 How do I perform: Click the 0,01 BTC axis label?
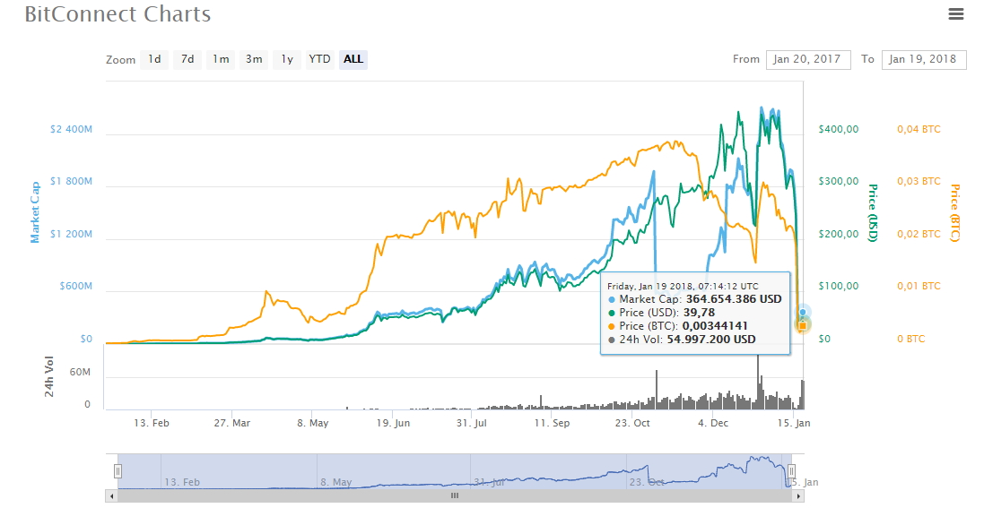pos(919,286)
